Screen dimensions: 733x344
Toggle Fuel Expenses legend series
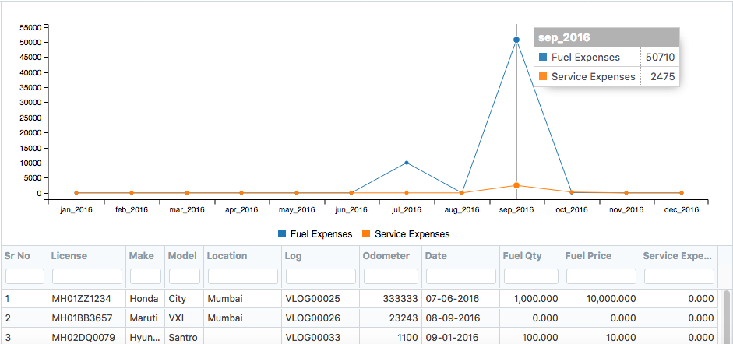[x=320, y=233]
